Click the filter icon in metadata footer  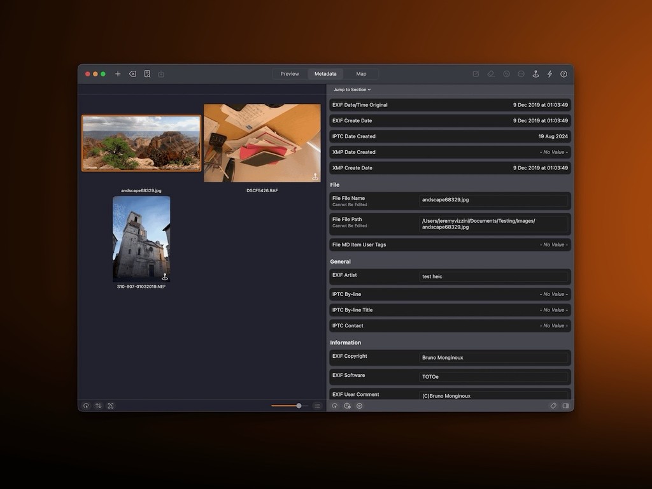click(359, 406)
